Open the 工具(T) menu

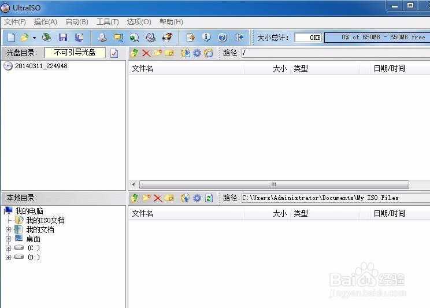tap(108, 22)
